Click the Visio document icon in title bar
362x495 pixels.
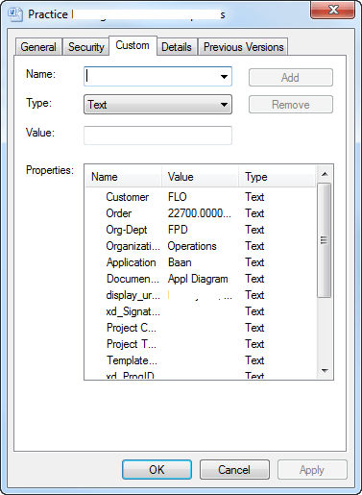tap(15, 14)
